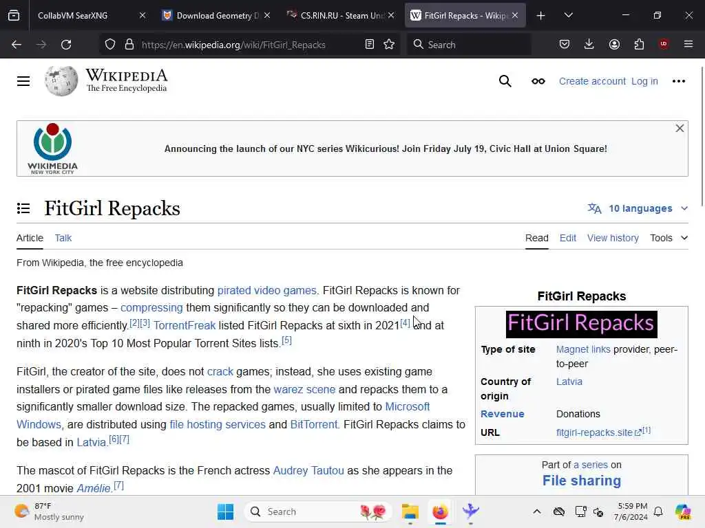Open File Explorer from the taskbar
The height and width of the screenshot is (528, 705).
410,511
